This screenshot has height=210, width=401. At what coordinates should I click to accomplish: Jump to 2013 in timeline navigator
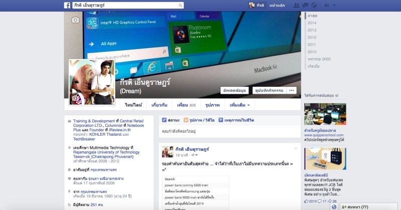tap(312, 30)
